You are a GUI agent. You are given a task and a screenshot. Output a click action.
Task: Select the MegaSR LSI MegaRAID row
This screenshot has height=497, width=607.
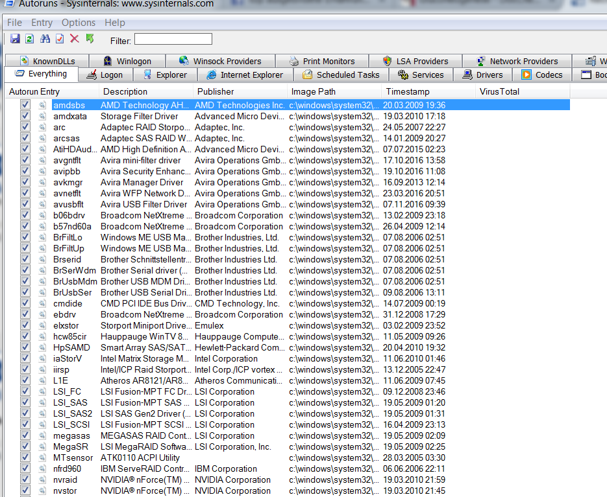point(287,446)
